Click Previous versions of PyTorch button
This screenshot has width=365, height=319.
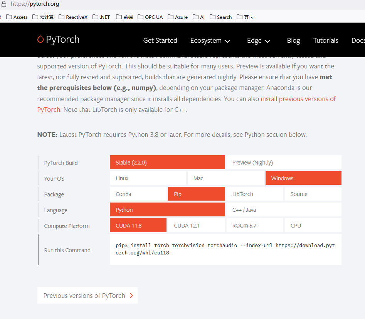87,295
